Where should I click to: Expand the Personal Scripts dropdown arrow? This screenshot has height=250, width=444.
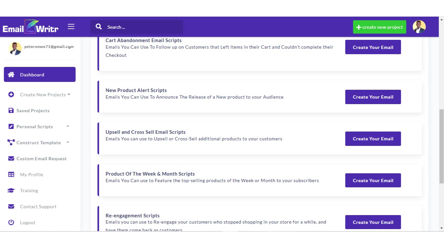(x=68, y=126)
